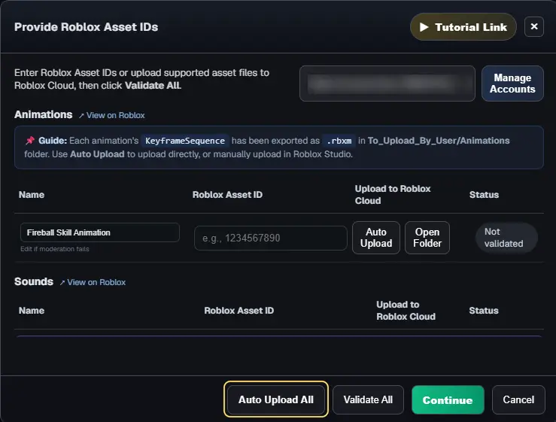The image size is (556, 422).
Task: Click To_Upload_By_User/Animations folder path text
Action: 439,141
